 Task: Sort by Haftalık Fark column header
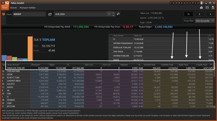click(169, 65)
